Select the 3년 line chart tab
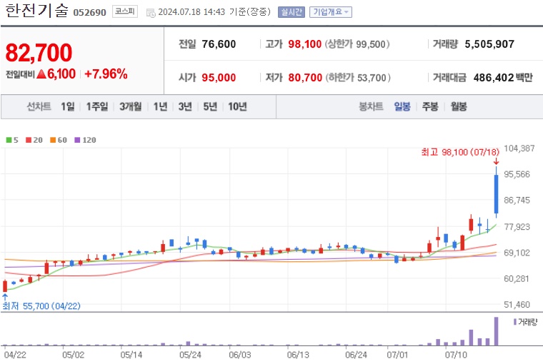 click(x=185, y=106)
